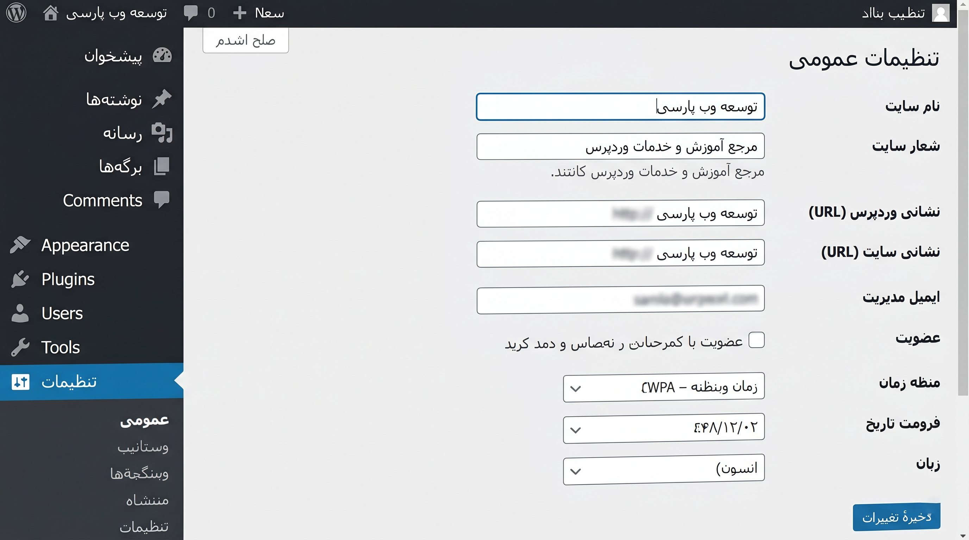969x540 pixels.
Task: Open the date format dropdown
Action: 664,429
